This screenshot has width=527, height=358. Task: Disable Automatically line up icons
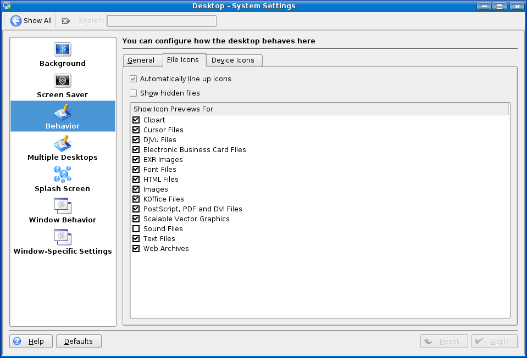coord(134,79)
